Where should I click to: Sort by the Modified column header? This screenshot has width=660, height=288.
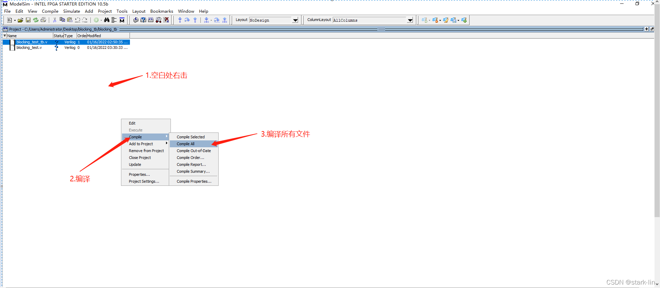pyautogui.click(x=108, y=35)
